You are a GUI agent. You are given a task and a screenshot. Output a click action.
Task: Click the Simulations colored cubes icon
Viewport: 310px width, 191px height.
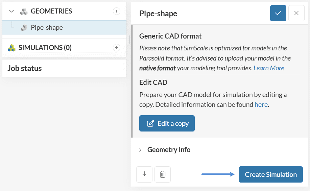[12, 48]
